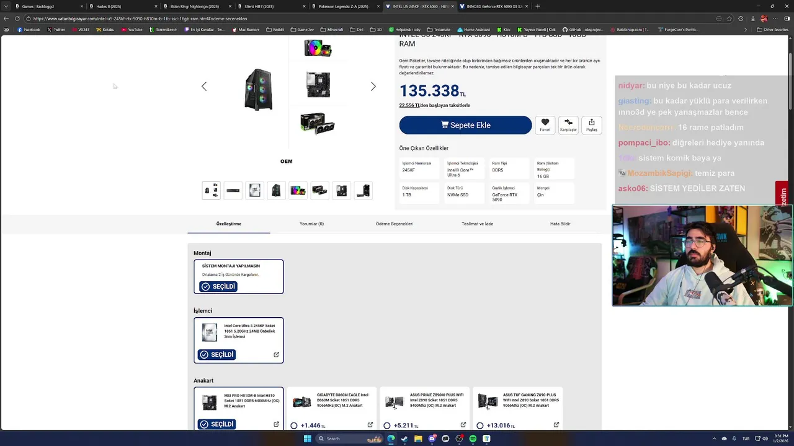The width and height of the screenshot is (794, 446).
Task: Toggle SEÇİLDİ under Sistem Montajı Yapılmasın
Action: pyautogui.click(x=218, y=287)
